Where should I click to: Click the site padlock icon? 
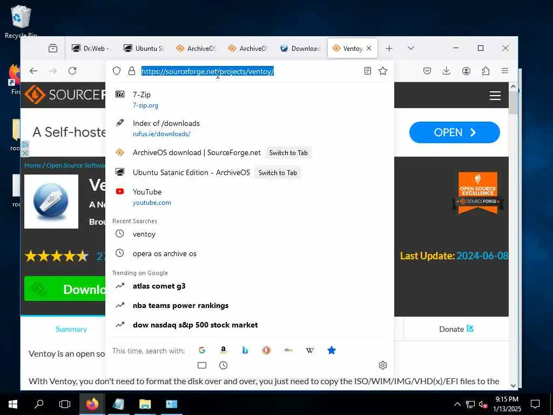click(132, 71)
